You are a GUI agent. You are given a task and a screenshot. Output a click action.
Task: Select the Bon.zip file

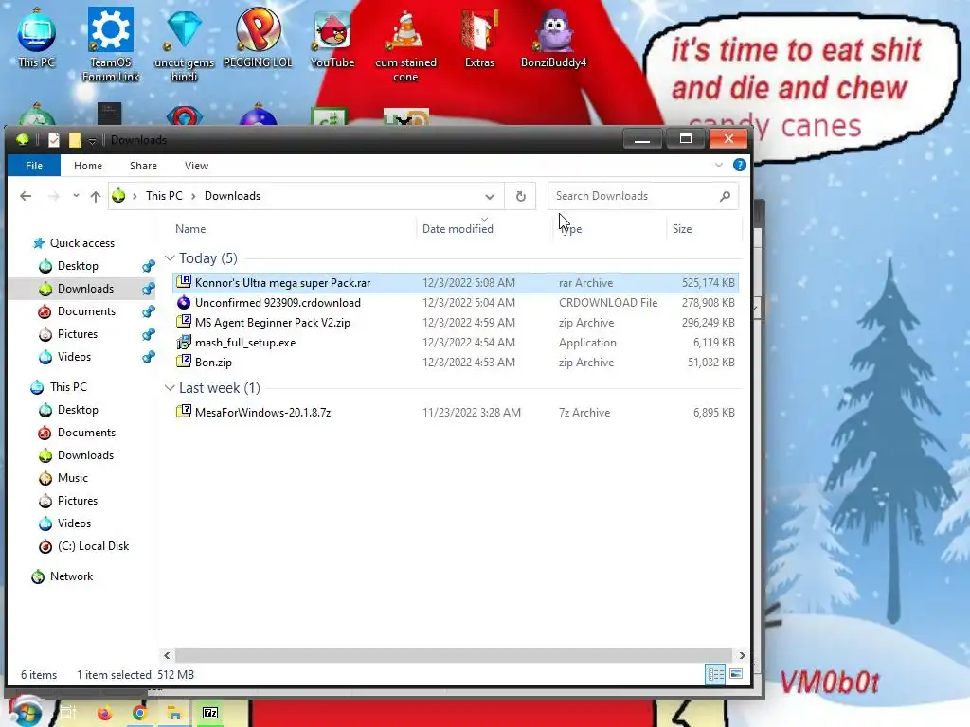pos(456,363)
